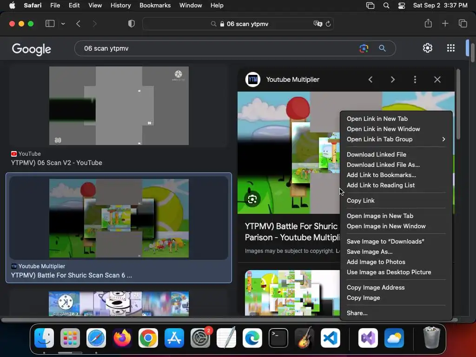476x357 pixels.
Task: Click the YTPMV) 06 Scan V2 - YouTube title
Action: point(56,163)
